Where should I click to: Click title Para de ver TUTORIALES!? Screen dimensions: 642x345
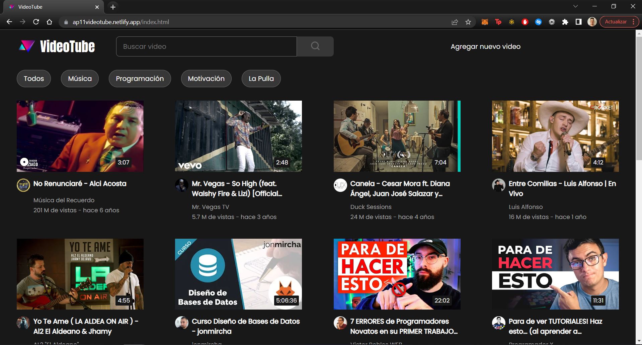click(x=555, y=326)
